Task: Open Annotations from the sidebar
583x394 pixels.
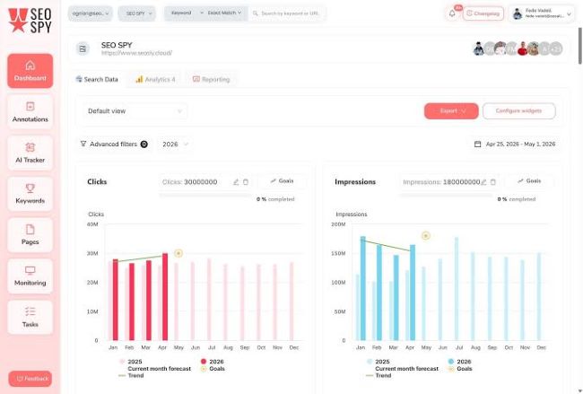Action: 30,111
